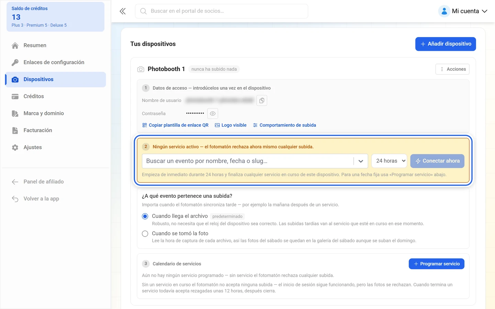Screen dimensions: 495x309
Task: Open Ajustes settings page
Action: 55,147
